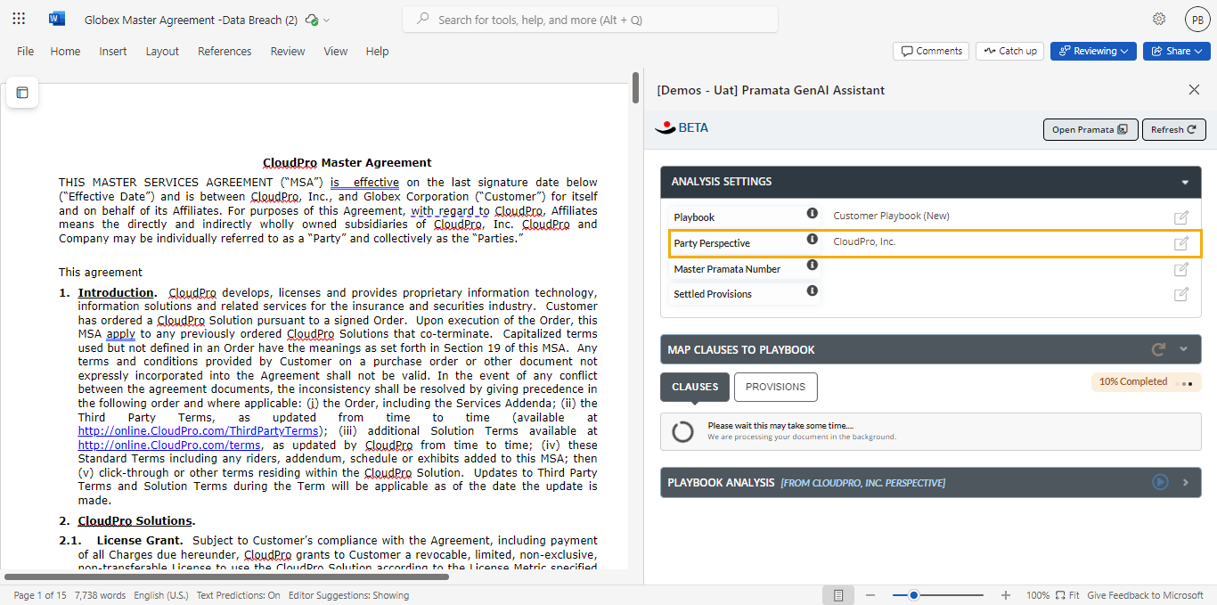This screenshot has width=1217, height=605.
Task: Expand the Playbook Analysis section chevron
Action: (1186, 482)
